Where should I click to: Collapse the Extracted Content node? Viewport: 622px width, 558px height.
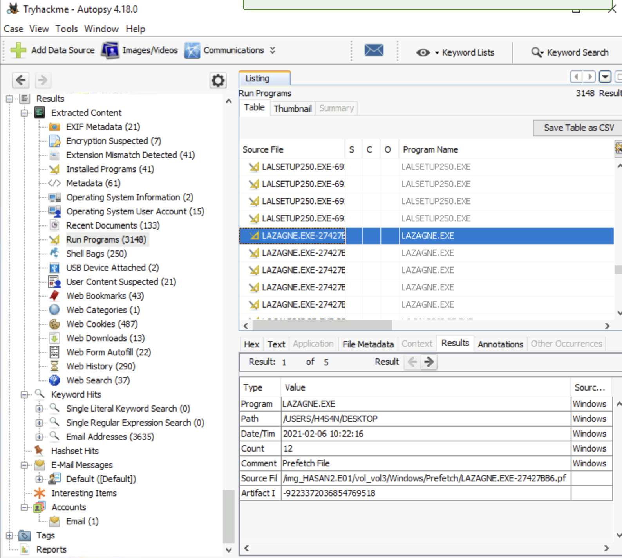[24, 113]
